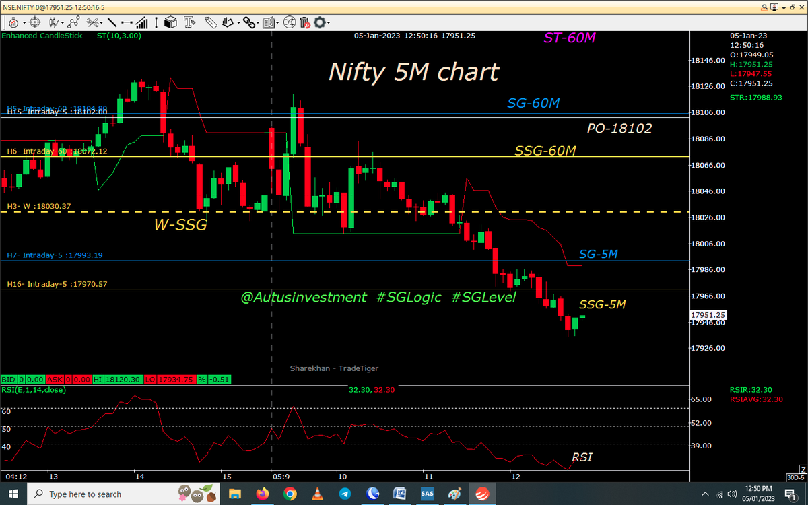The image size is (808, 505).
Task: Expand the monitor icon dropdown in the title bar
Action: click(783, 7)
